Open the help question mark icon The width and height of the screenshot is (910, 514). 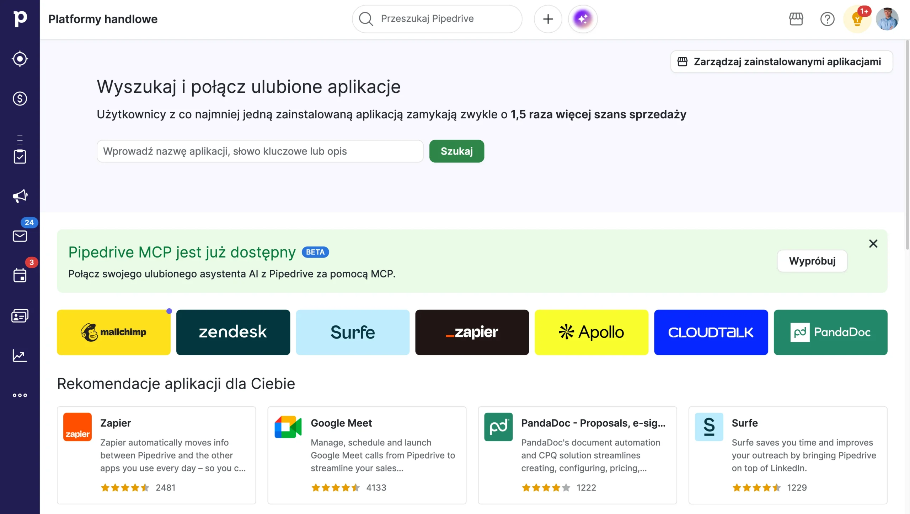pyautogui.click(x=827, y=19)
